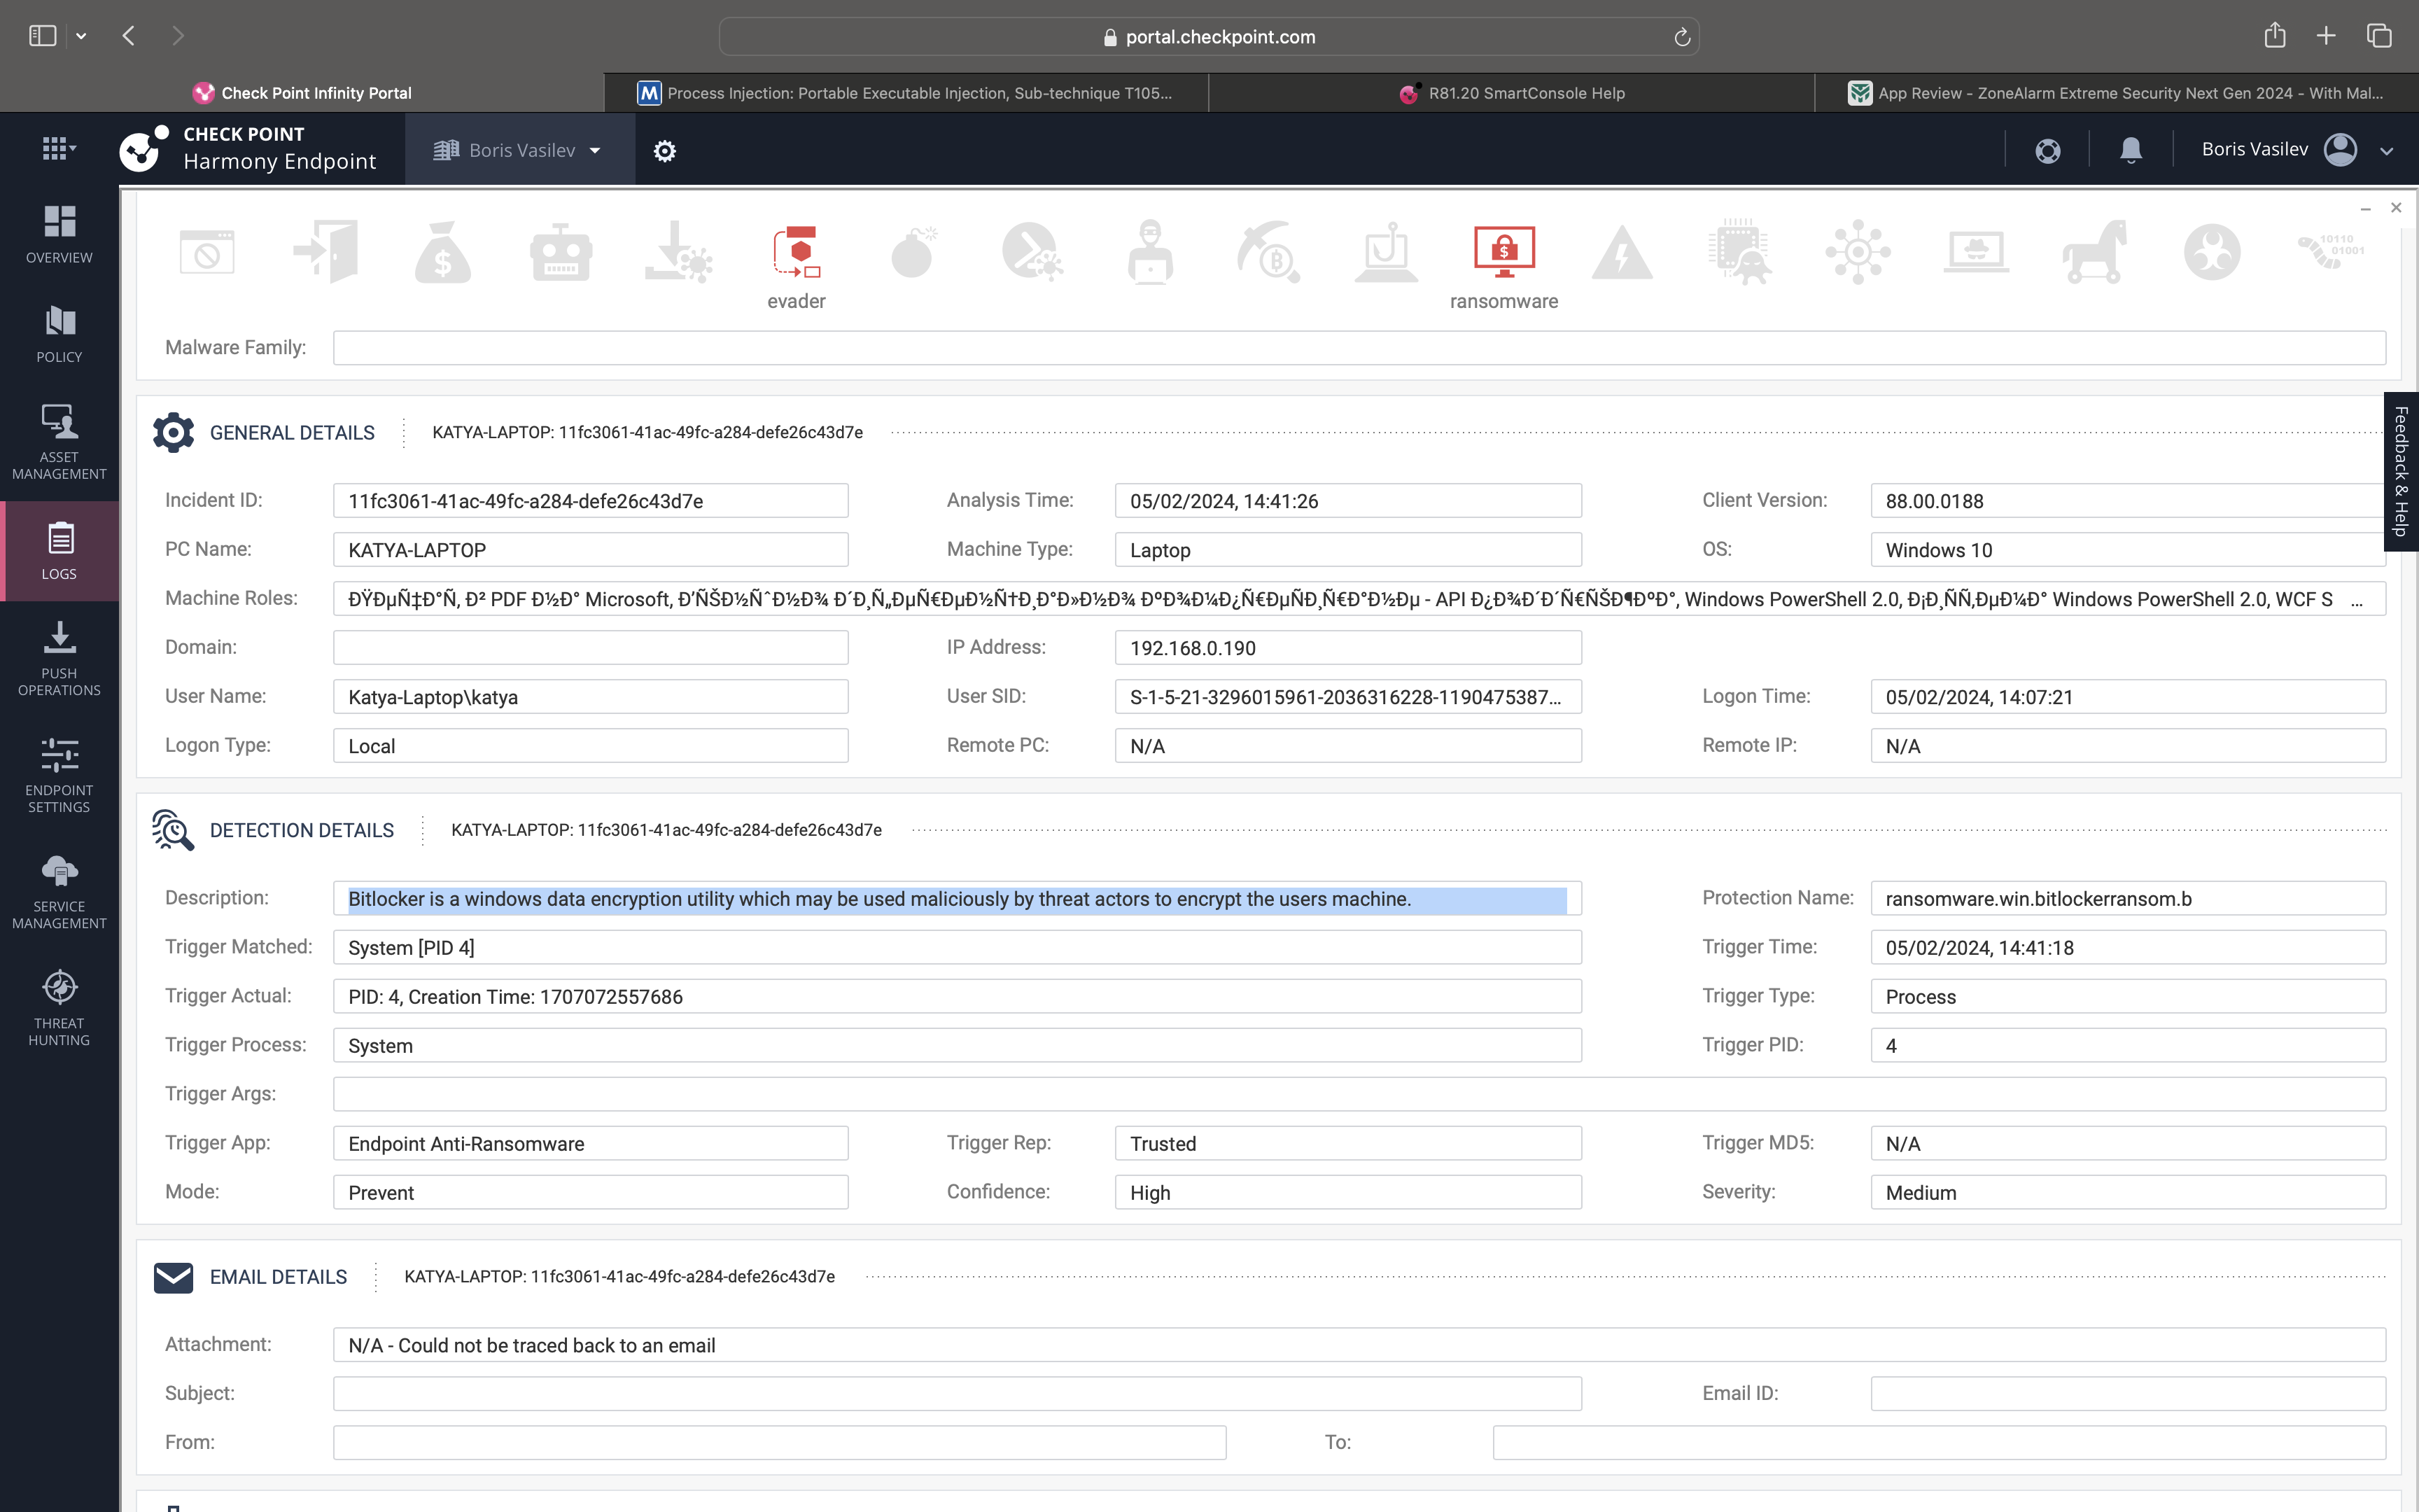Click the Trigger Args field
Image resolution: width=2419 pixels, height=1512 pixels.
click(1359, 1094)
